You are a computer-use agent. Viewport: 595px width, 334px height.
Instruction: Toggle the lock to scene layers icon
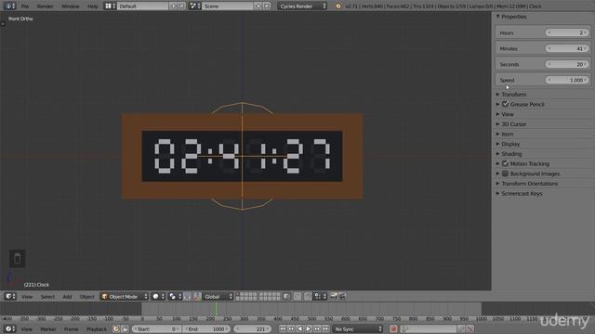[287, 297]
